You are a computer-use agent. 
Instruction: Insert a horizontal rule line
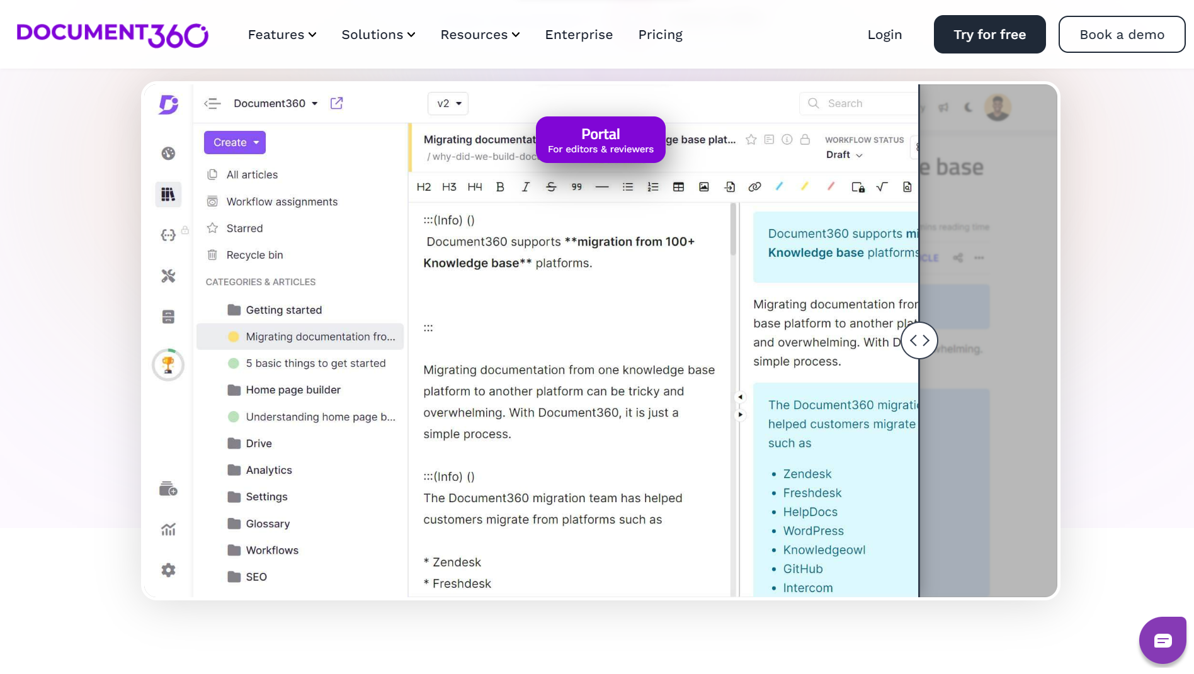[x=602, y=187]
